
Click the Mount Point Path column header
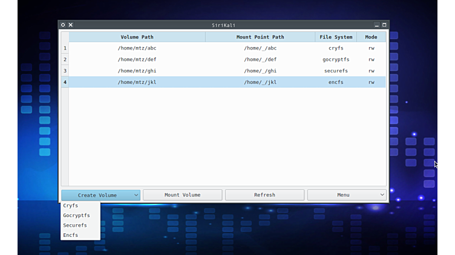[x=260, y=37]
